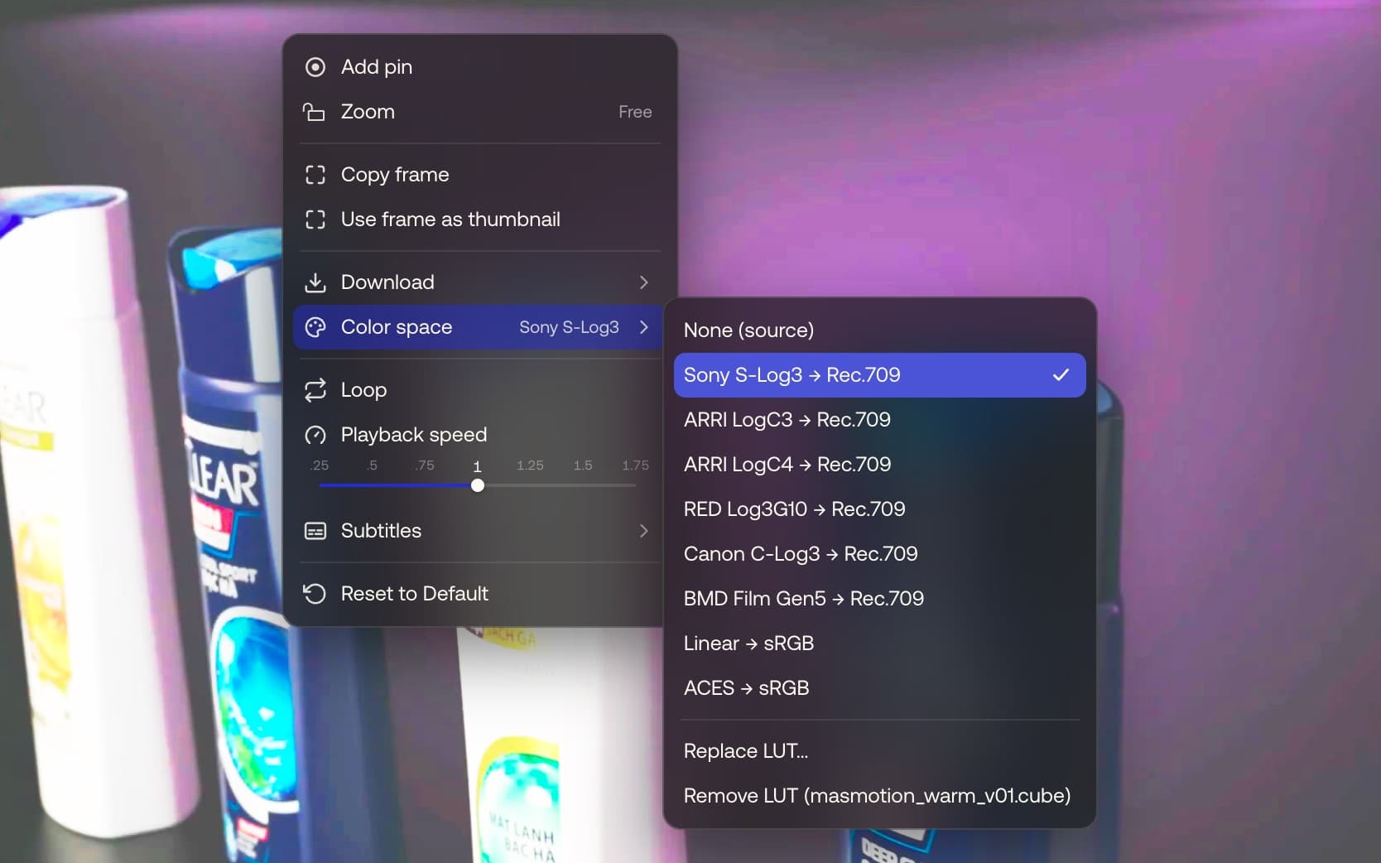Screen dimensions: 1381x863
Task: Choose ARRI LogC4 → Rec.709
Action: click(x=879, y=465)
